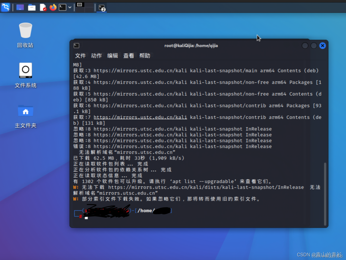Click the underlined mirrors.ustc.edu.cn/kali link
The width and height of the screenshot is (346, 260).
[140, 117]
